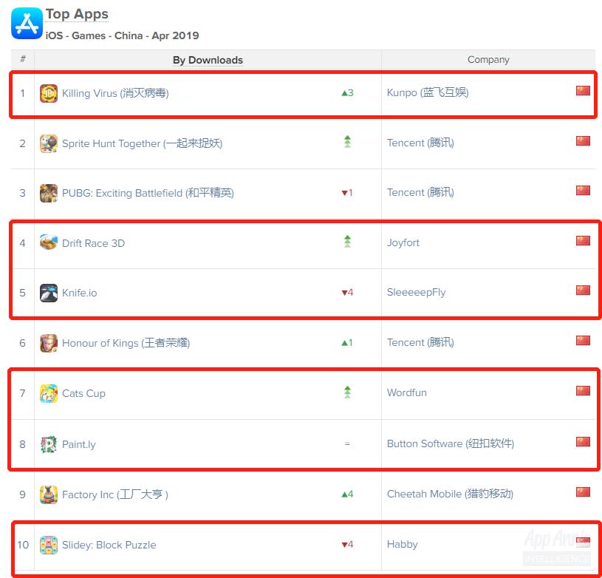This screenshot has width=602, height=578.
Task: Sort table by the By Downloads column
Action: [208, 60]
